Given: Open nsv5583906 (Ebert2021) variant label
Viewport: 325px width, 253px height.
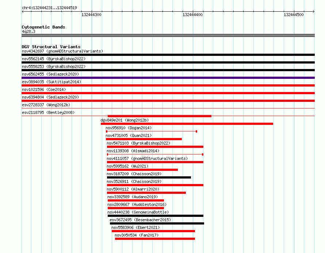Looking at the screenshot, I should 135,227.
